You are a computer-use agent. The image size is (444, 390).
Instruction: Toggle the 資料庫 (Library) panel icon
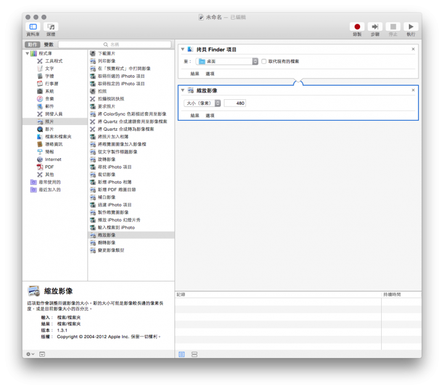pos(33,27)
